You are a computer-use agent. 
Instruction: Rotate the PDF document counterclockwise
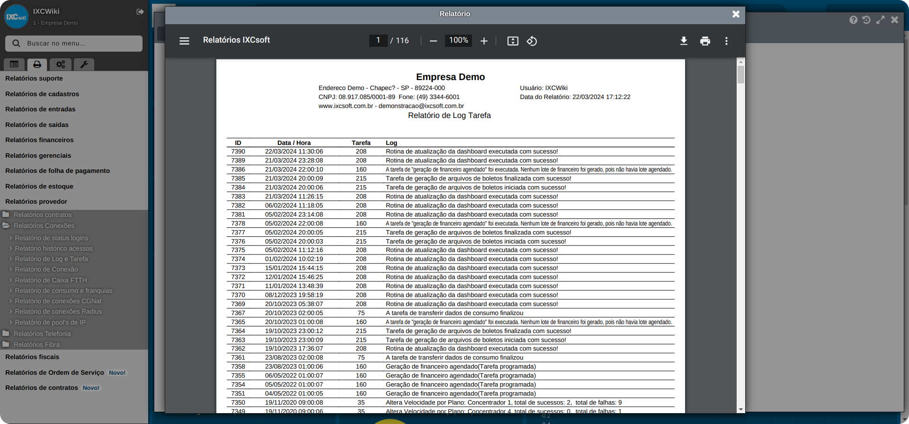pyautogui.click(x=532, y=41)
